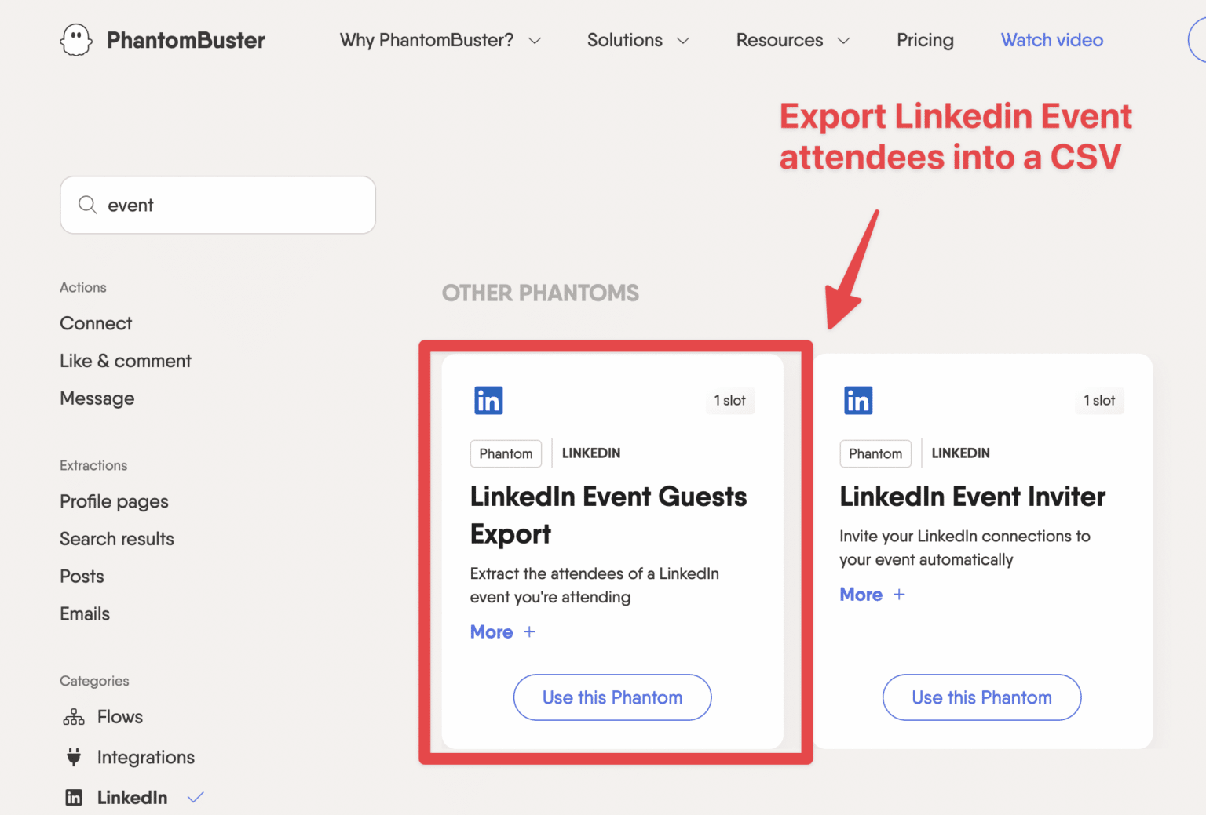
Task: Expand the Resources dropdown
Action: 792,40
